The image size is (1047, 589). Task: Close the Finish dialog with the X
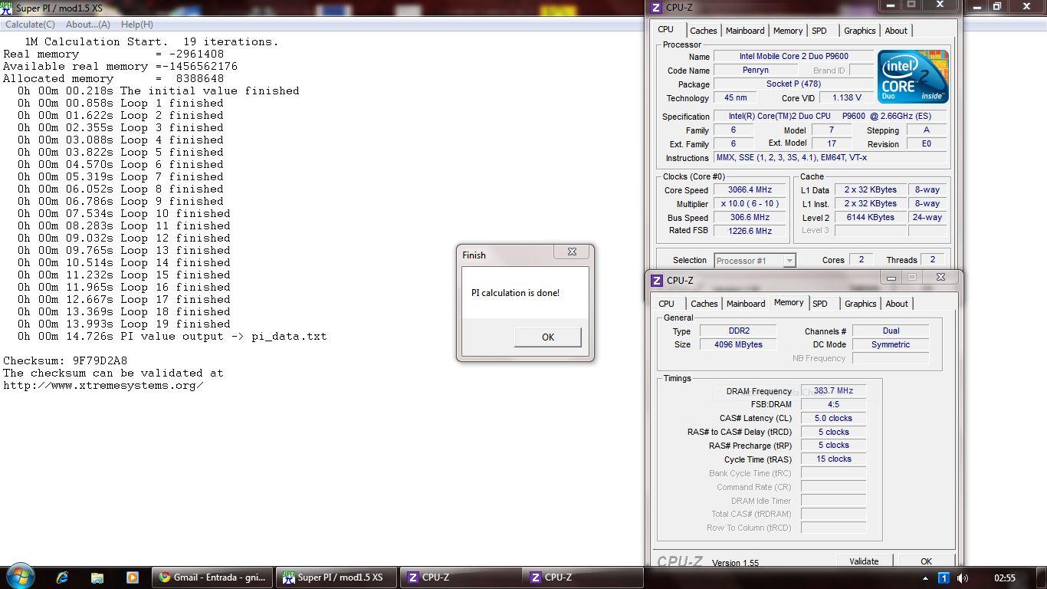(x=572, y=252)
